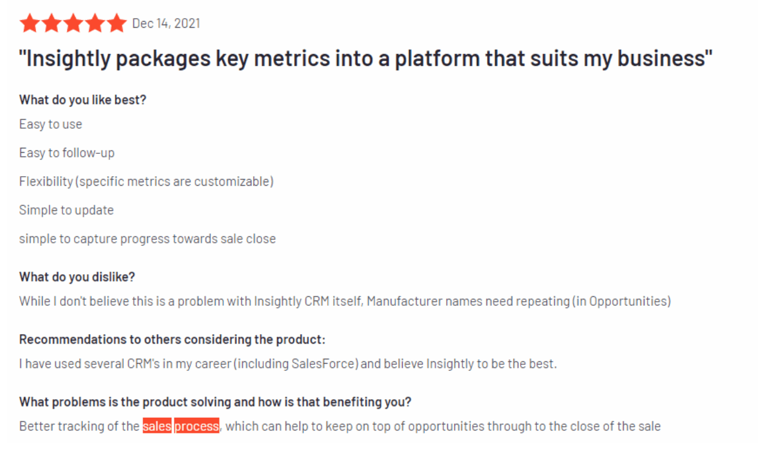Click the 'Easy to follow-up' line
The height and width of the screenshot is (452, 760).
(x=67, y=153)
